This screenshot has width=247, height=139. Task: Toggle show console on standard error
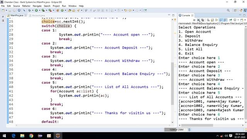225,20
